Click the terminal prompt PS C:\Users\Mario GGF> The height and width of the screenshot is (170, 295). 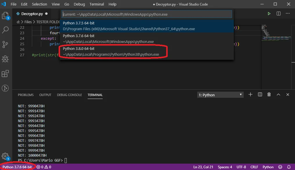[40, 160]
